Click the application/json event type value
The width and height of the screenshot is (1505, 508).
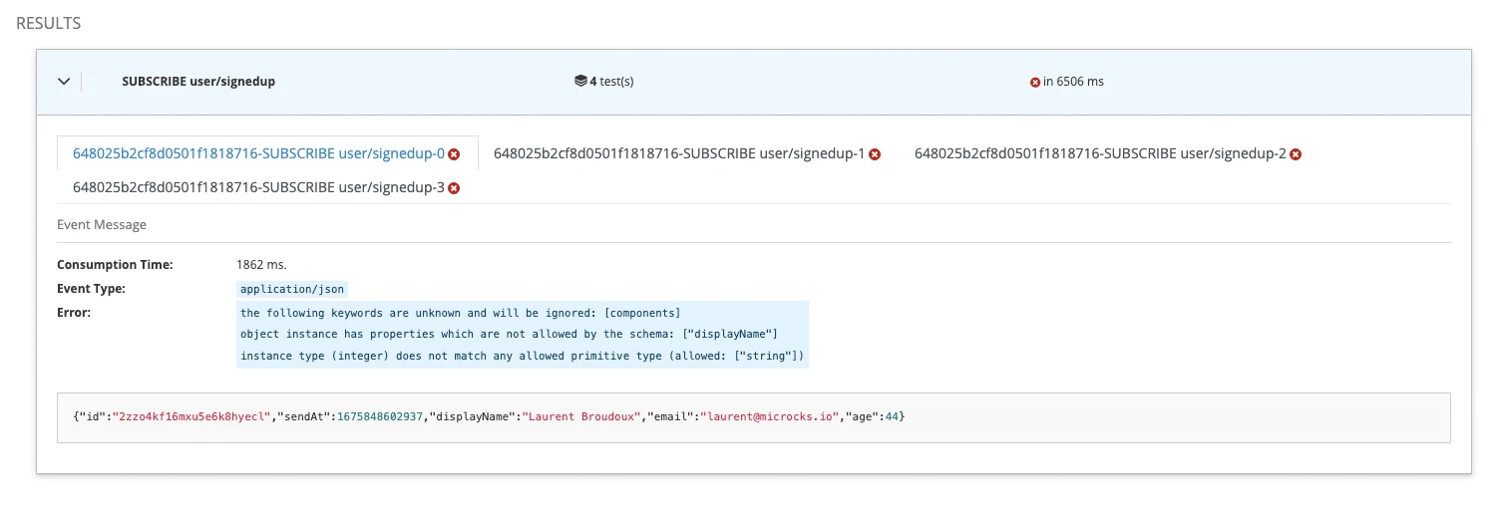[x=292, y=289]
